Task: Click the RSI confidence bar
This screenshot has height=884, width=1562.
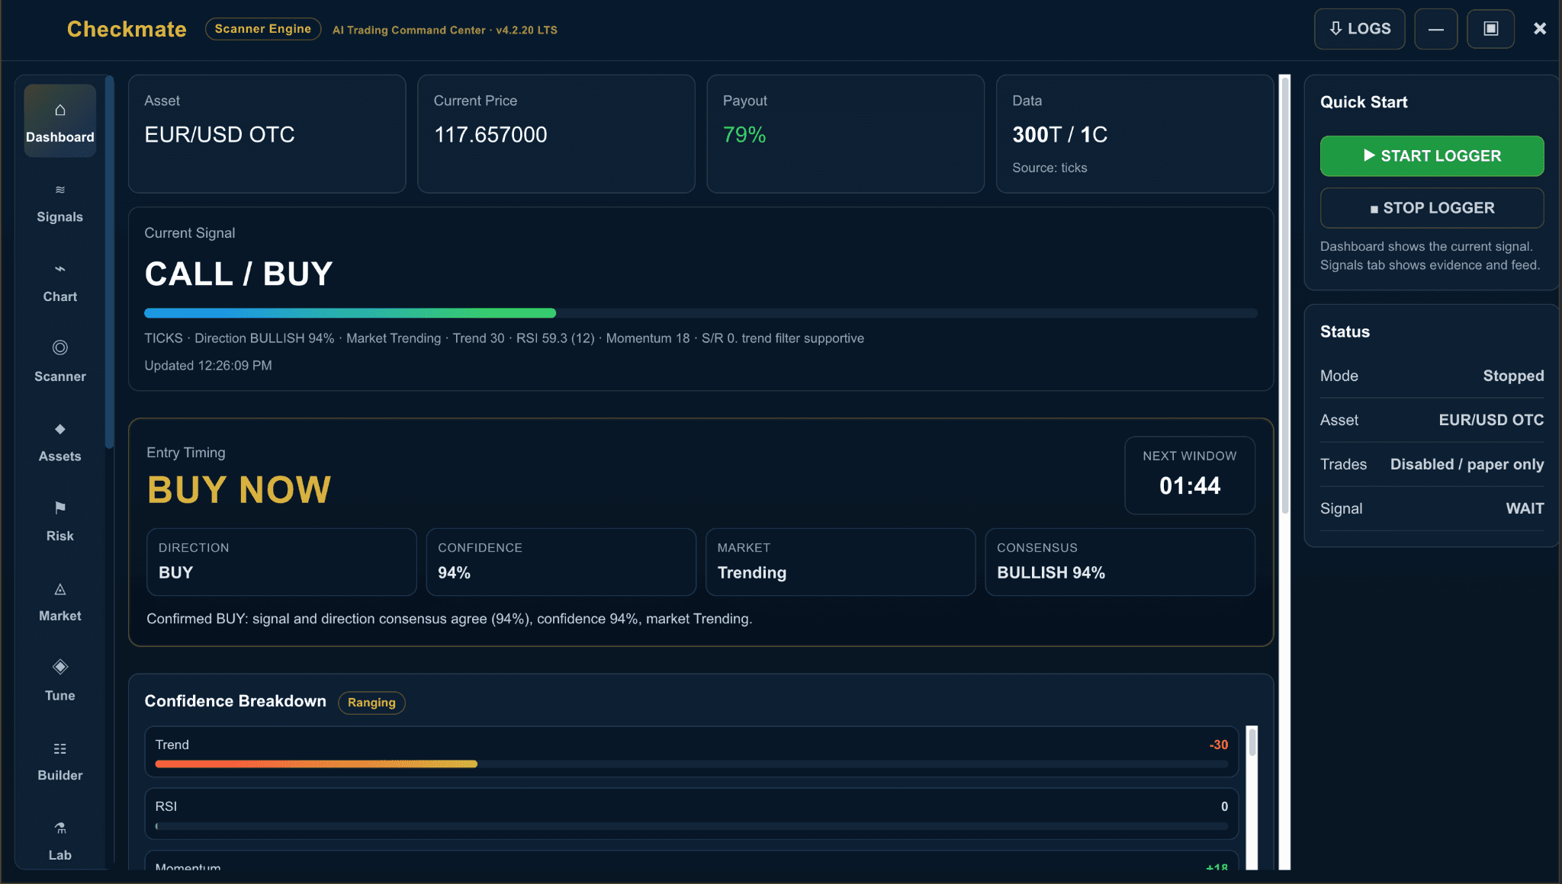Action: (691, 826)
